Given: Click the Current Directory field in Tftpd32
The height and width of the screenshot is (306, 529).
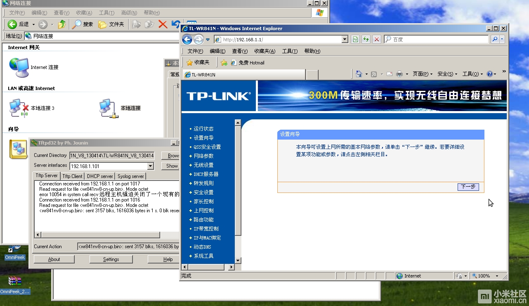Looking at the screenshot, I should click(x=112, y=156).
